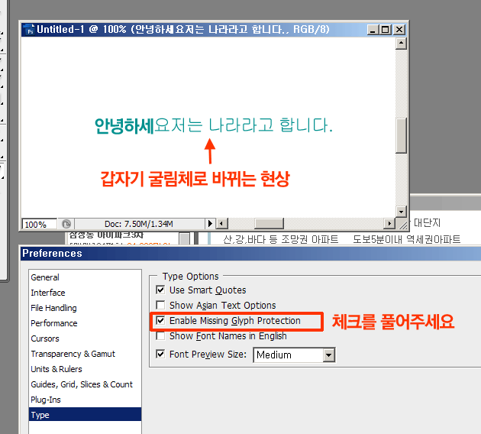This screenshot has width=481, height=434.
Task: Click the vertical scrollbar up arrow
Action: (x=401, y=44)
